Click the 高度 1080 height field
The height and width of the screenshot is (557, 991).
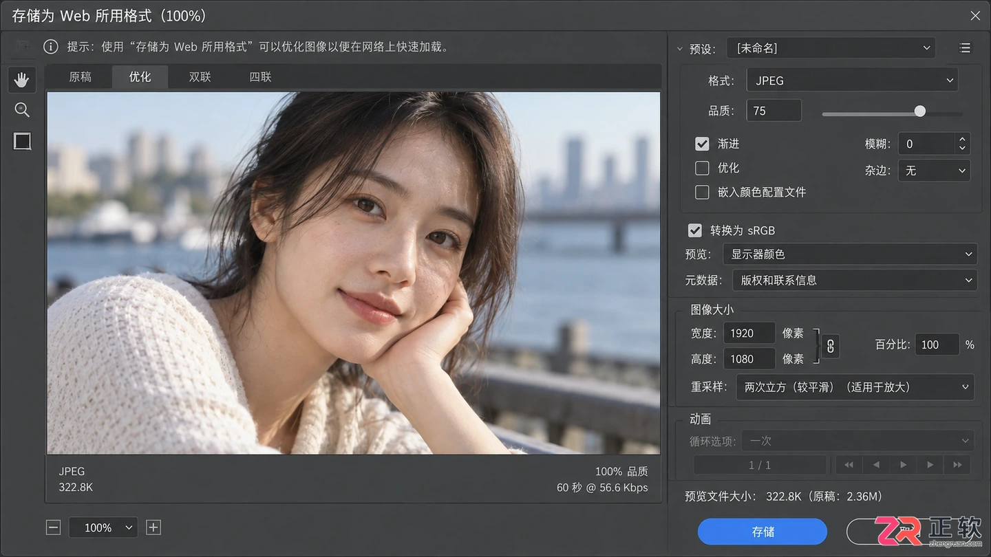(749, 358)
